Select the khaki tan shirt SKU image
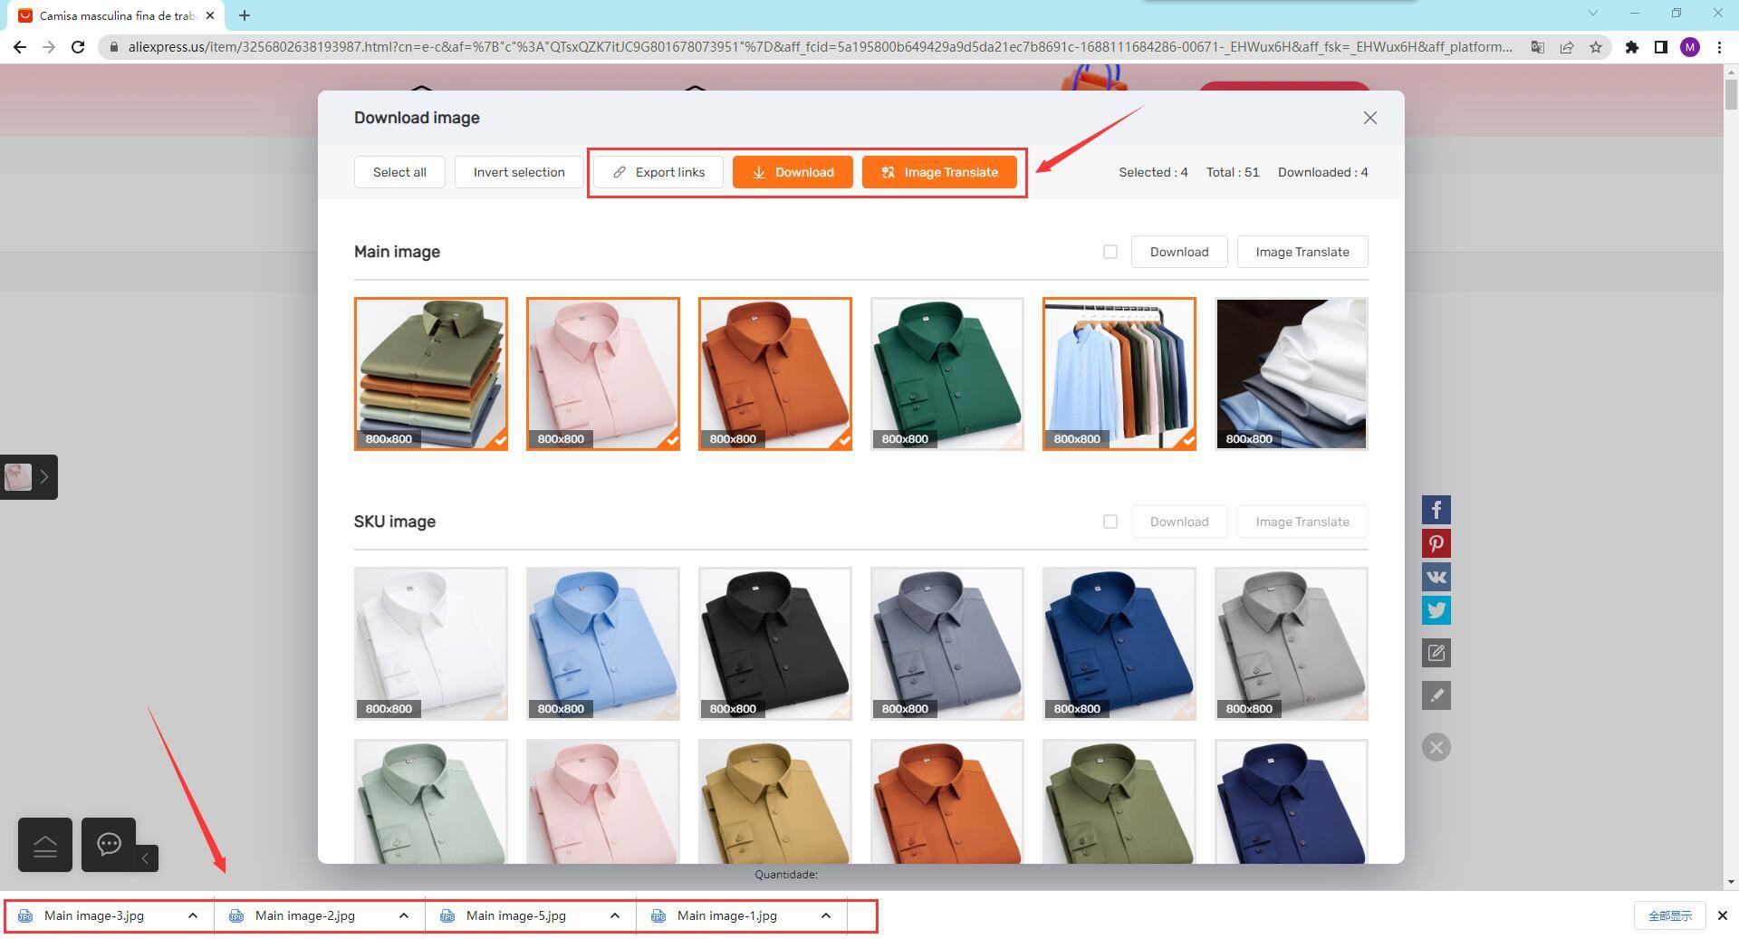This screenshot has height=939, width=1739. (x=775, y=801)
